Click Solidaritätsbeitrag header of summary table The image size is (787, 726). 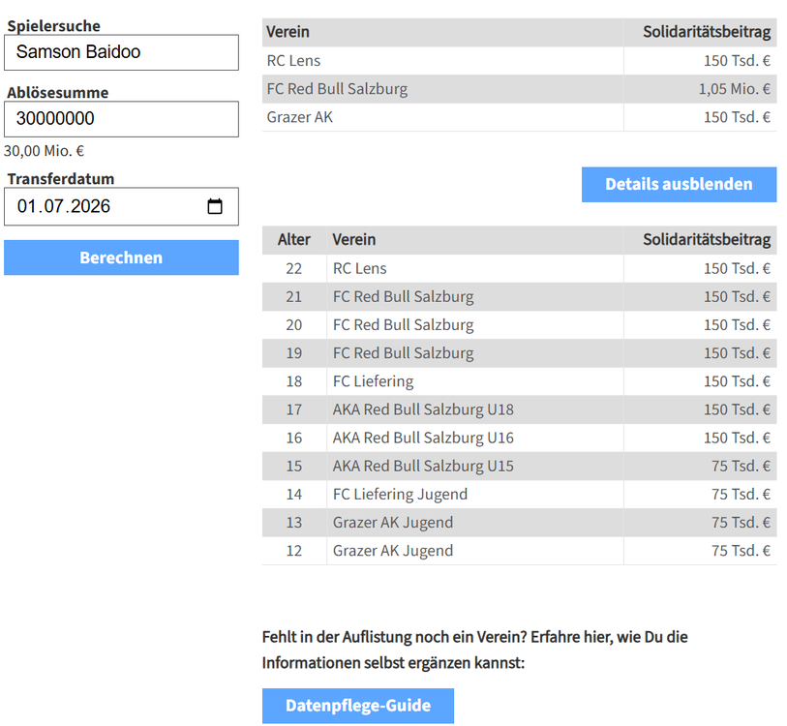(x=707, y=32)
